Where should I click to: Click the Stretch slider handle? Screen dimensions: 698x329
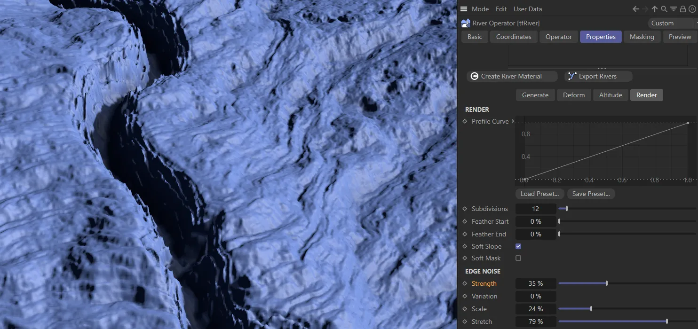tap(667, 321)
